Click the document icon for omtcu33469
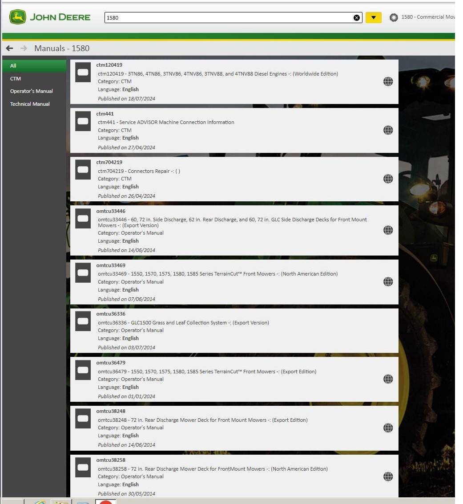463x504 pixels. click(83, 273)
